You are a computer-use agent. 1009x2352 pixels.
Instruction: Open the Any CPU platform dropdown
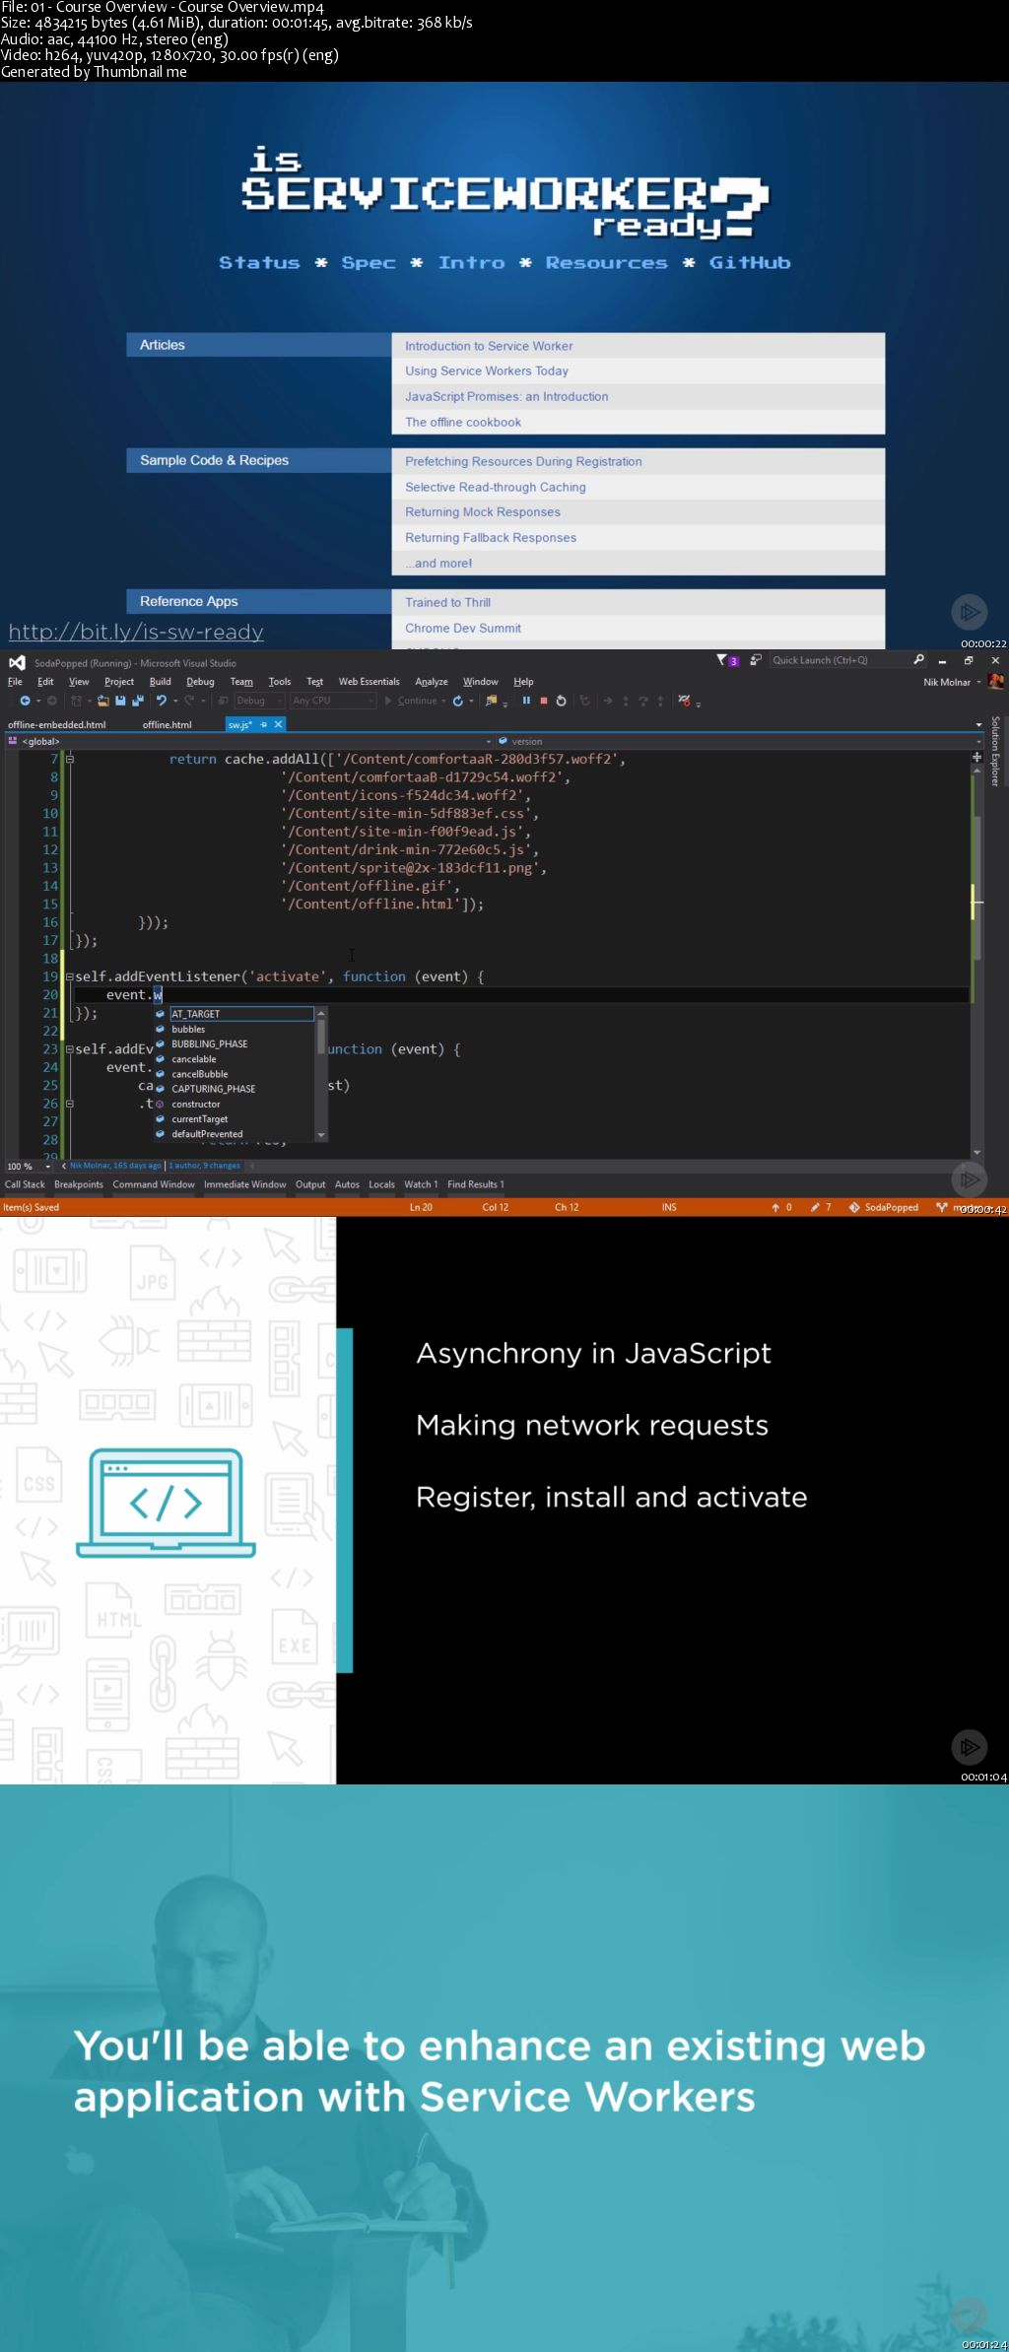[x=333, y=701]
